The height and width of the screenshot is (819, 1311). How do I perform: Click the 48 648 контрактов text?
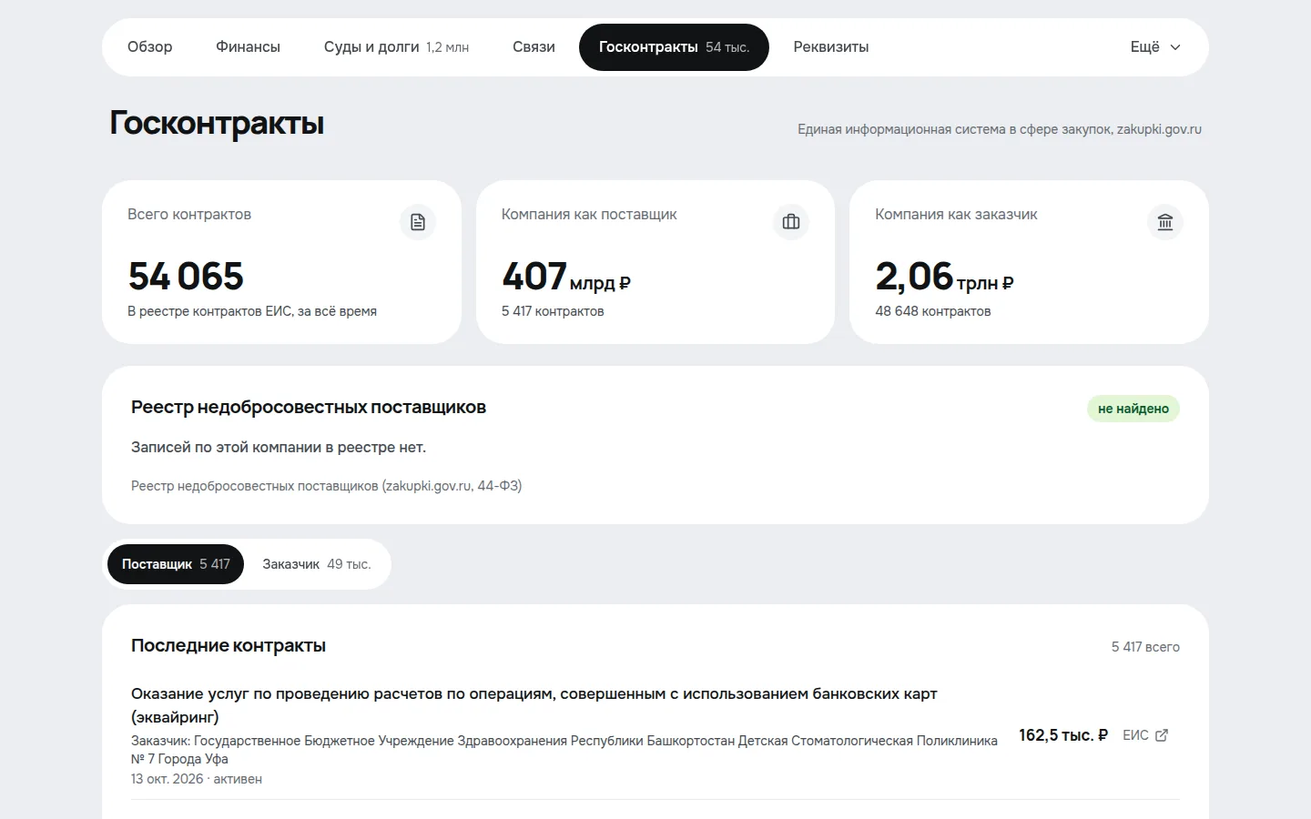click(x=933, y=311)
